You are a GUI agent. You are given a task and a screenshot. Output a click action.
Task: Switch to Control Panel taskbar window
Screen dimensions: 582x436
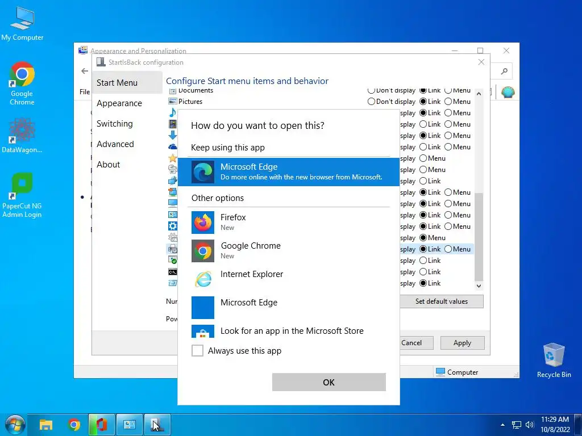tap(130, 425)
